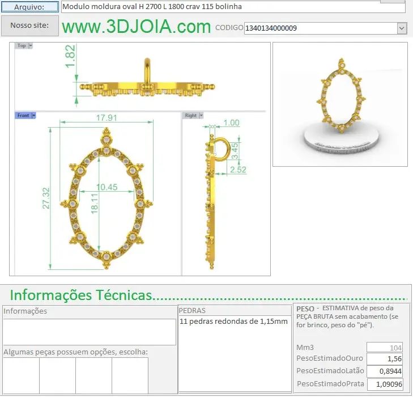Click the Informações Técnicas heading

coord(81,295)
